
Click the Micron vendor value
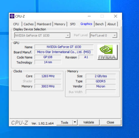(x=101, y=86)
